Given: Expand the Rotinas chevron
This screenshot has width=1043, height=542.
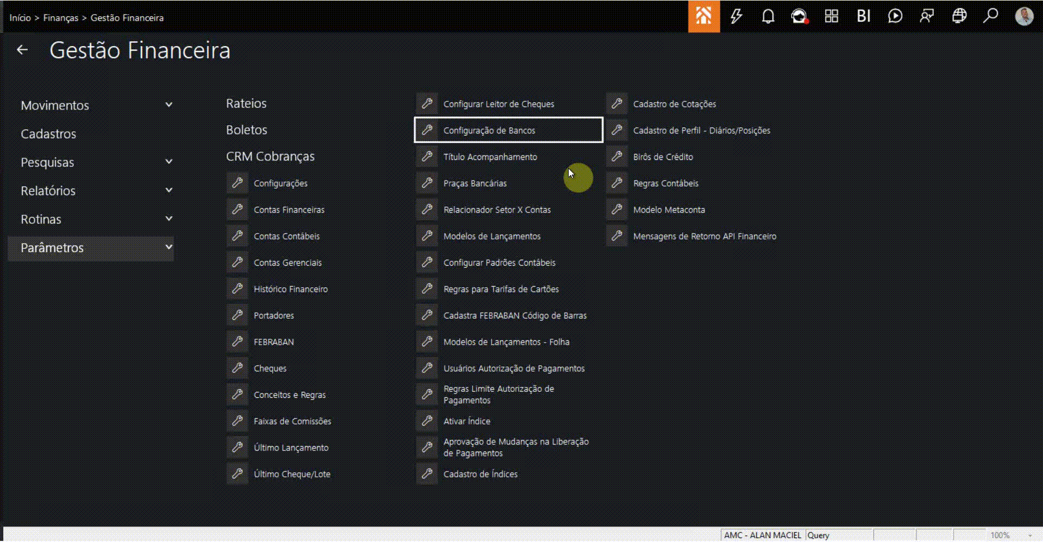Looking at the screenshot, I should coord(169,219).
